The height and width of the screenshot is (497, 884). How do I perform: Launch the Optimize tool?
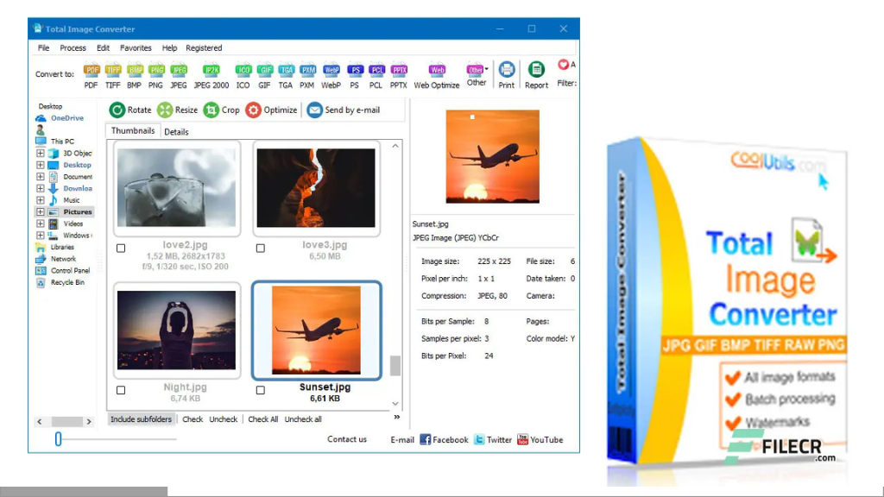(x=271, y=110)
